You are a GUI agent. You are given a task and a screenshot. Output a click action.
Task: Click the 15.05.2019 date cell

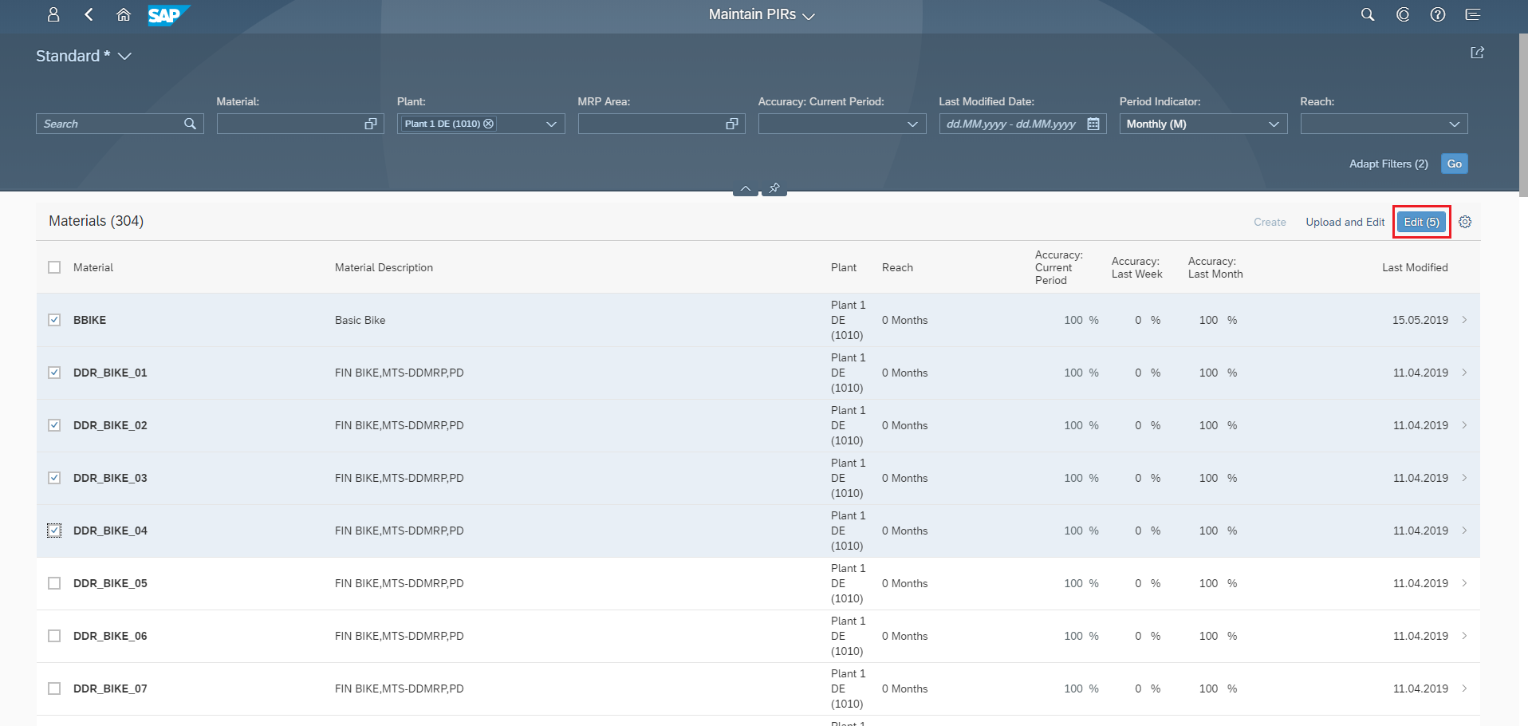click(x=1420, y=320)
